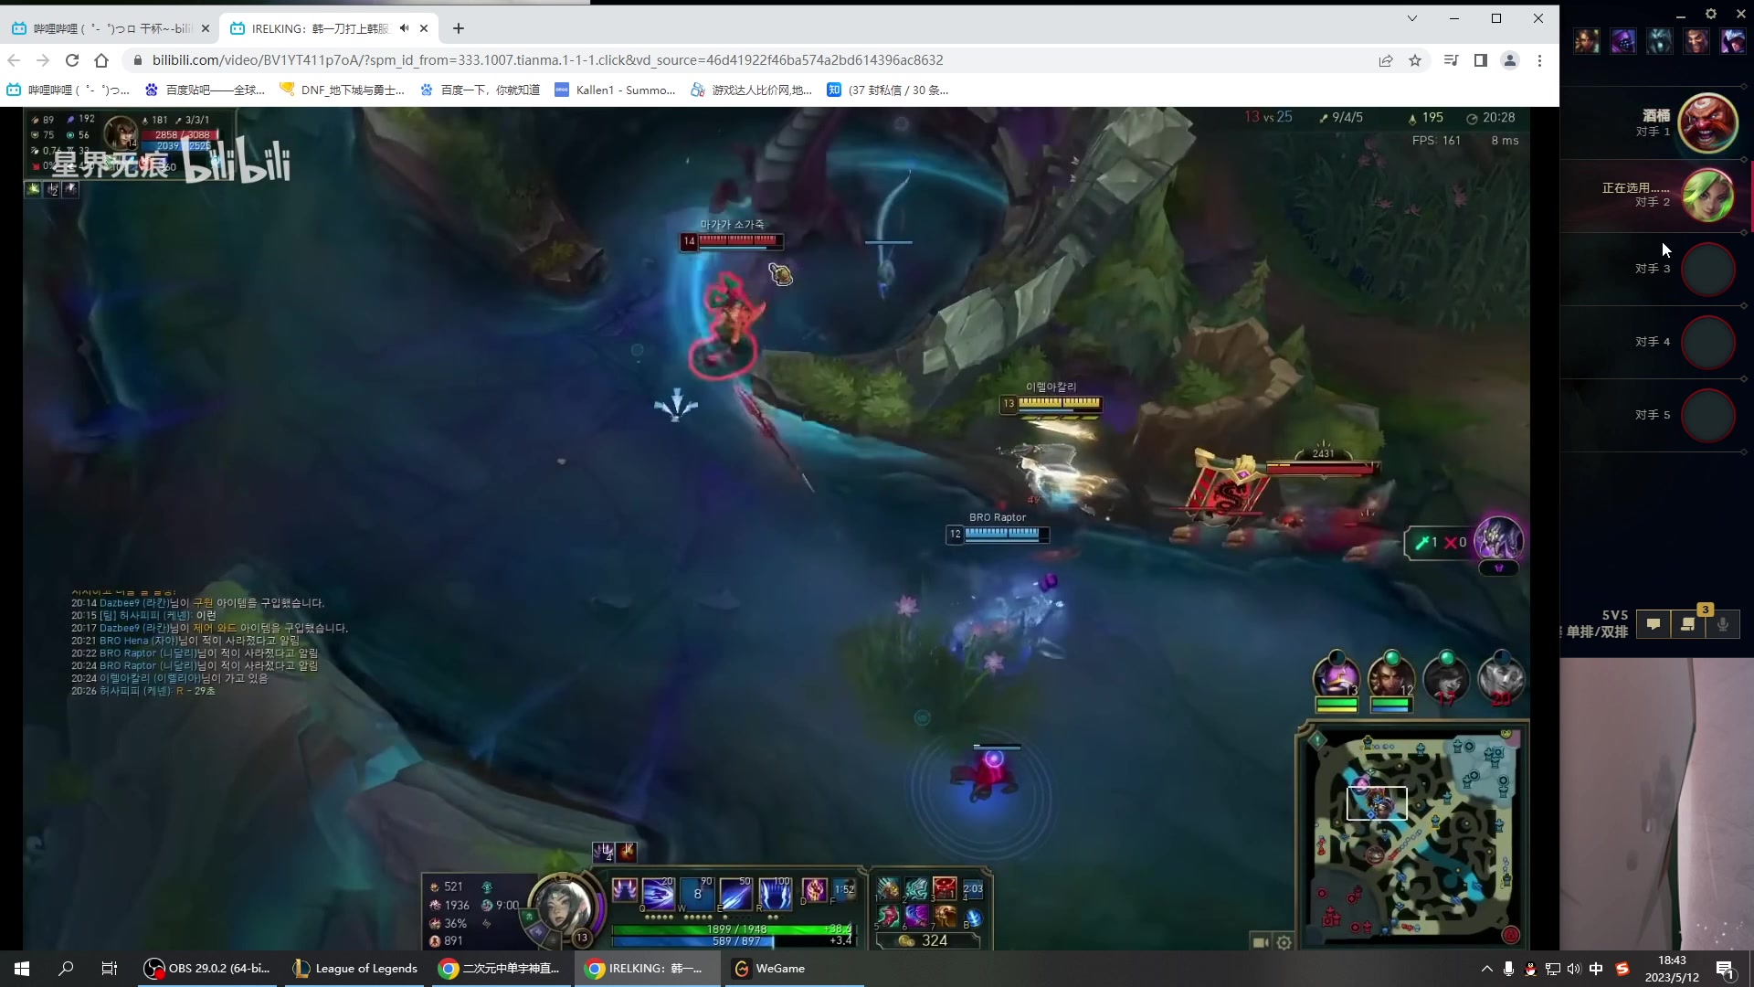
Task: Click the E ability icon
Action: 735,894
